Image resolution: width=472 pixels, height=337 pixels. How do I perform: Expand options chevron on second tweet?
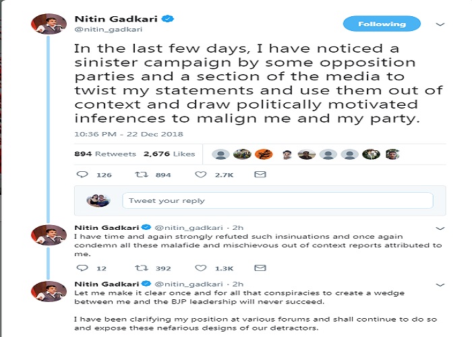coord(440,228)
